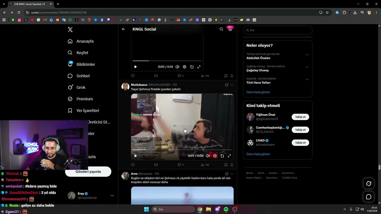Image resolution: width=381 pixels, height=214 pixels.
Task: Bookmark this page with the star icon
Action: pyautogui.click(x=327, y=12)
